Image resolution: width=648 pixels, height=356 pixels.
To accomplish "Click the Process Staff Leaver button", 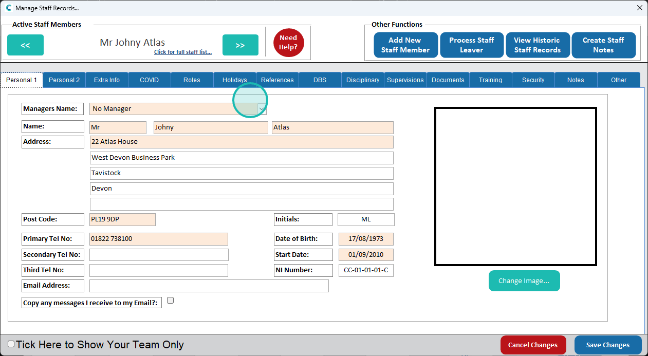I will coord(471,45).
